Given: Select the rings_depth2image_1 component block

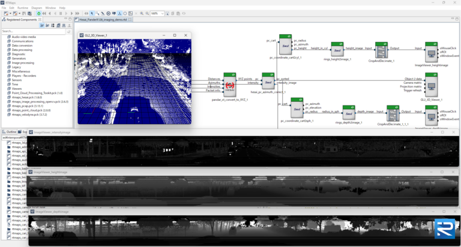Looking at the screenshot, I should 349,113.
